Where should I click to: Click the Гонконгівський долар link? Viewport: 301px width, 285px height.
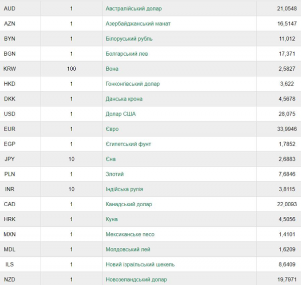coord(132,84)
